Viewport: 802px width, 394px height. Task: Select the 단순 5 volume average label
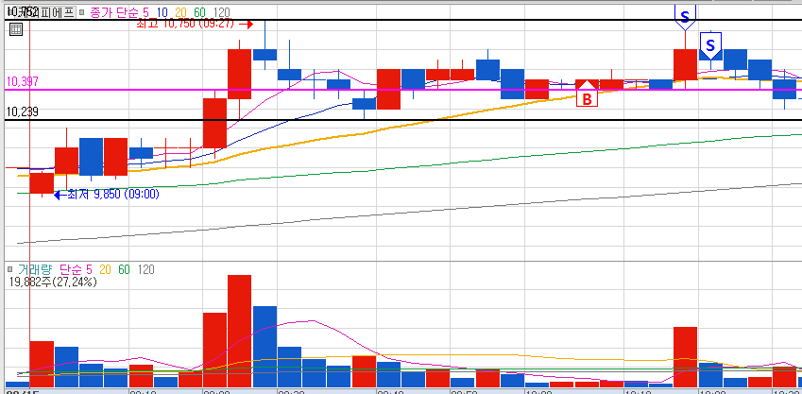[77, 269]
